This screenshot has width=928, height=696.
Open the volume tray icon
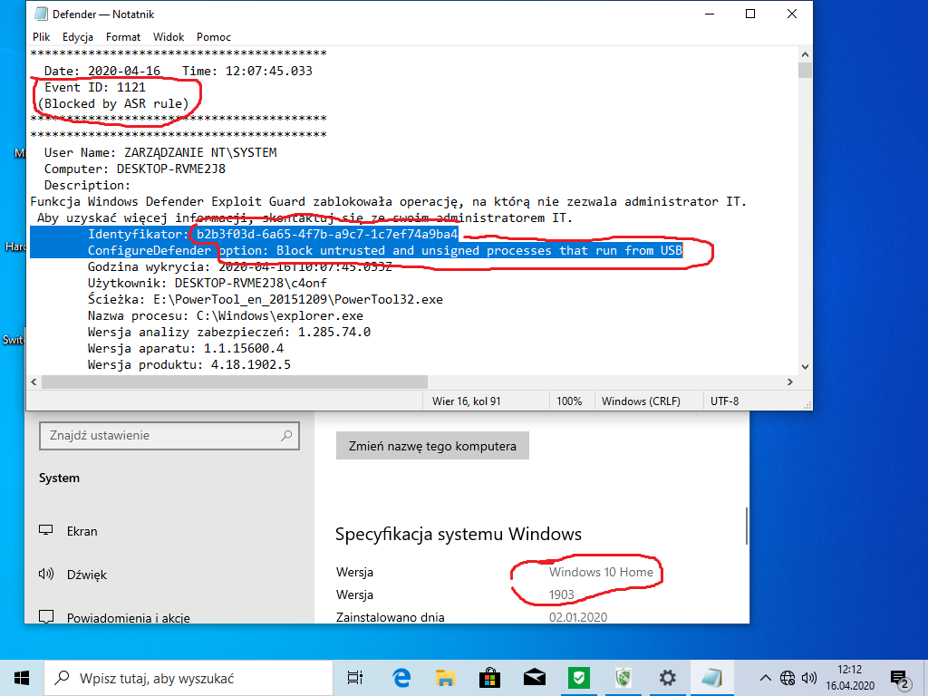pos(808,678)
